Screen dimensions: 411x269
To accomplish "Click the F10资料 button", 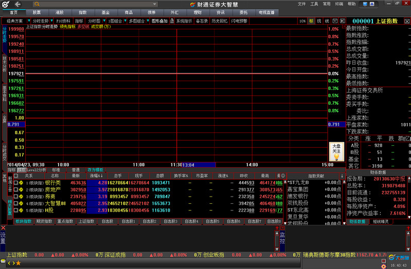I will pyautogui.click(x=63, y=21).
